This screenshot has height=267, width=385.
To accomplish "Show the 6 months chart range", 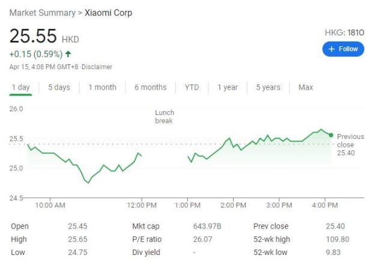I will 150,87.
